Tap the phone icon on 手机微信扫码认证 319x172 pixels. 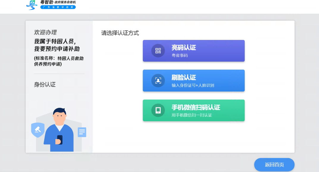tap(158, 110)
